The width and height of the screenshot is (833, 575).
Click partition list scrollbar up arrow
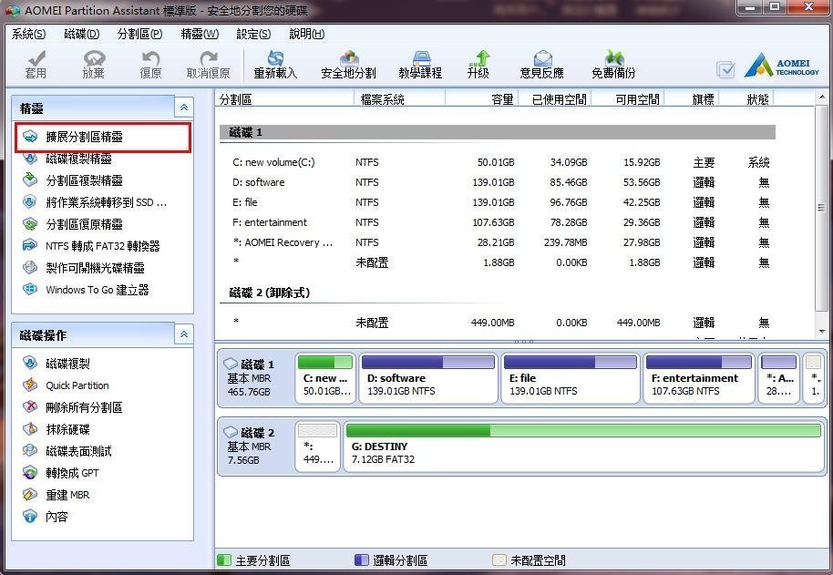click(x=822, y=98)
